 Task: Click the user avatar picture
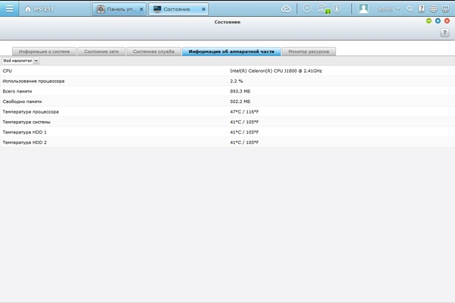(x=363, y=8)
